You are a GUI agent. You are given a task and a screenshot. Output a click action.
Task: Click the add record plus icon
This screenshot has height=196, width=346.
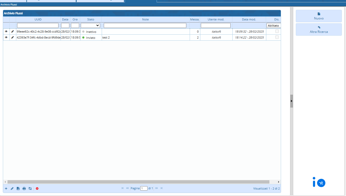[6, 189]
